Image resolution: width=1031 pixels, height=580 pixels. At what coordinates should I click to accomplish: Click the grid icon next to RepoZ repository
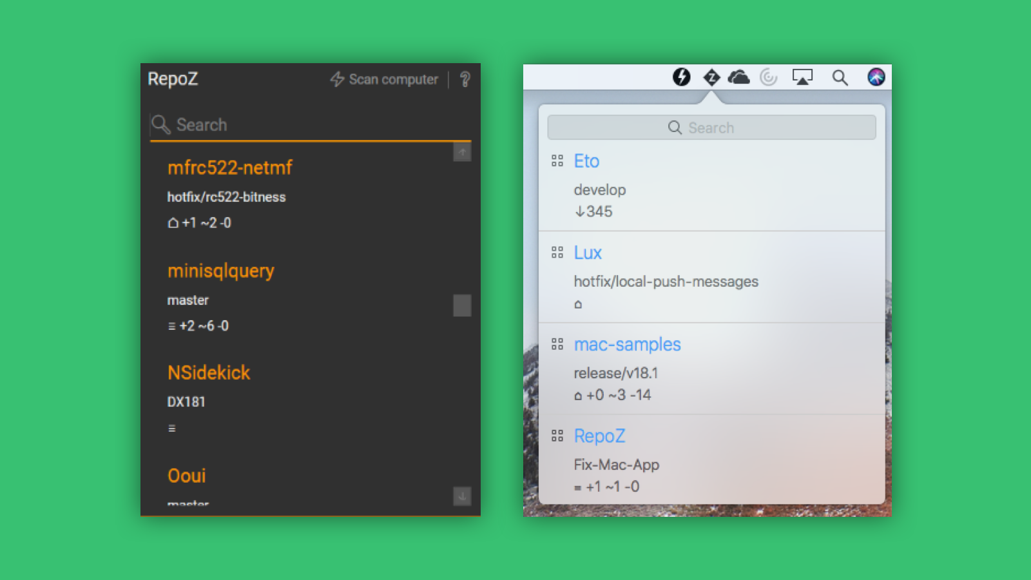coord(557,436)
